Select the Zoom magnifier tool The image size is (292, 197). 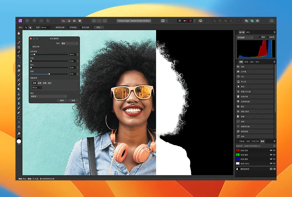click(x=19, y=133)
